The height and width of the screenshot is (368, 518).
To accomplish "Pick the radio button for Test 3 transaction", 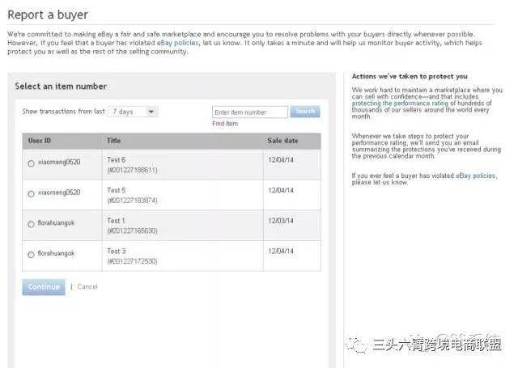I will (x=31, y=255).
